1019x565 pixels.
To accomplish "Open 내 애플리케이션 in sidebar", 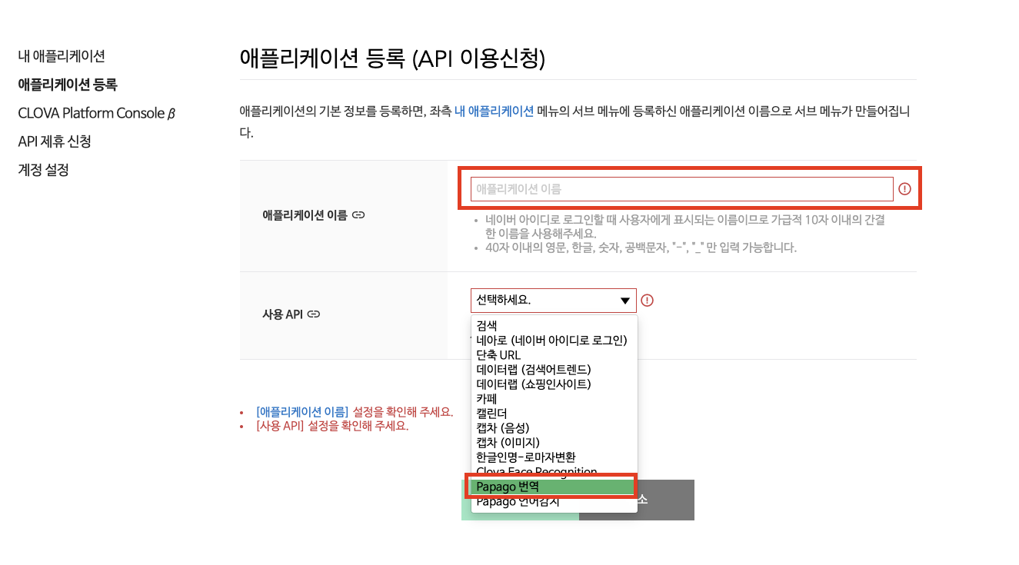I will click(x=62, y=56).
